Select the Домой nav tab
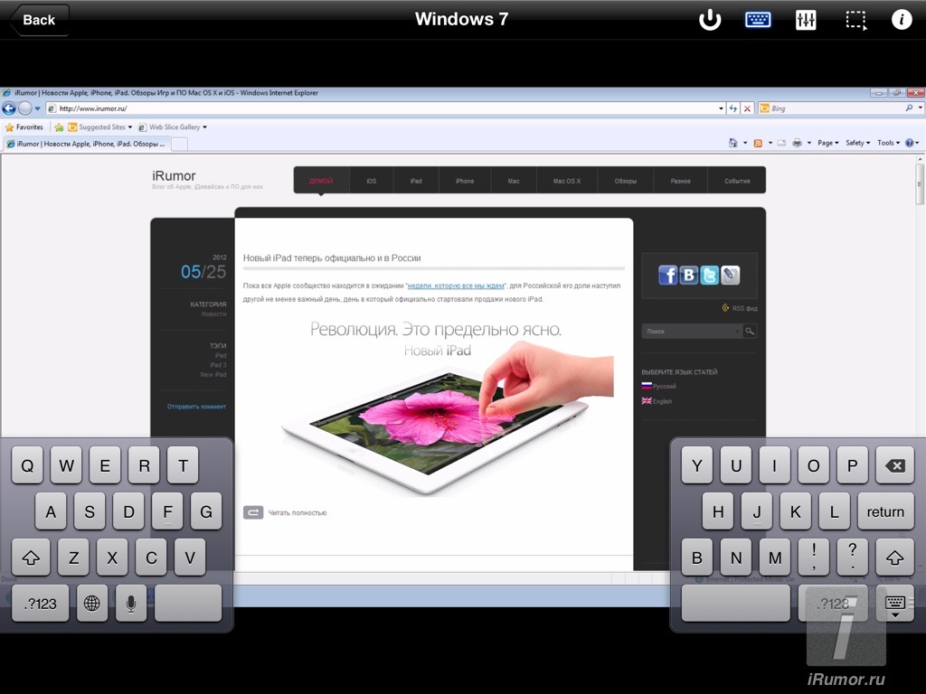Screen dimensions: 926x694 pos(321,181)
